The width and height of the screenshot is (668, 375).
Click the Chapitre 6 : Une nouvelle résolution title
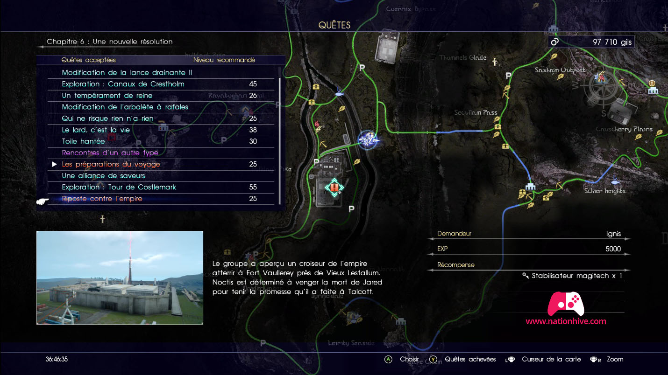coord(110,42)
